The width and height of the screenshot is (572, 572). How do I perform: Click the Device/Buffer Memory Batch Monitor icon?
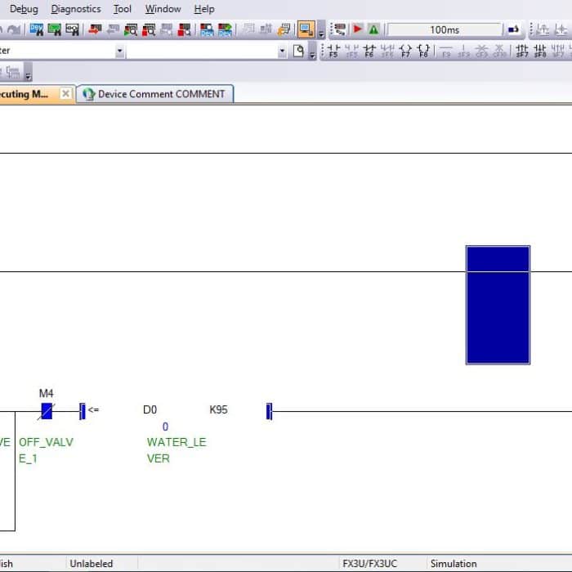pyautogui.click(x=207, y=29)
